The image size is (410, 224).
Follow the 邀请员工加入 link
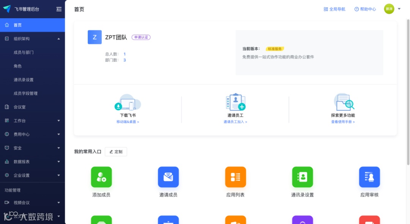click(235, 122)
